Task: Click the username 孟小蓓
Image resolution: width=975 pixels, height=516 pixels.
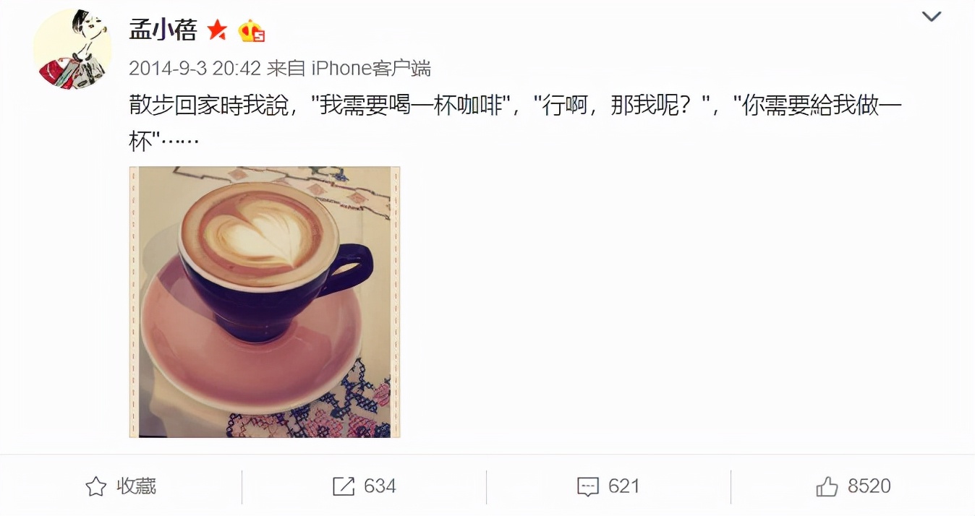Action: pos(163,29)
